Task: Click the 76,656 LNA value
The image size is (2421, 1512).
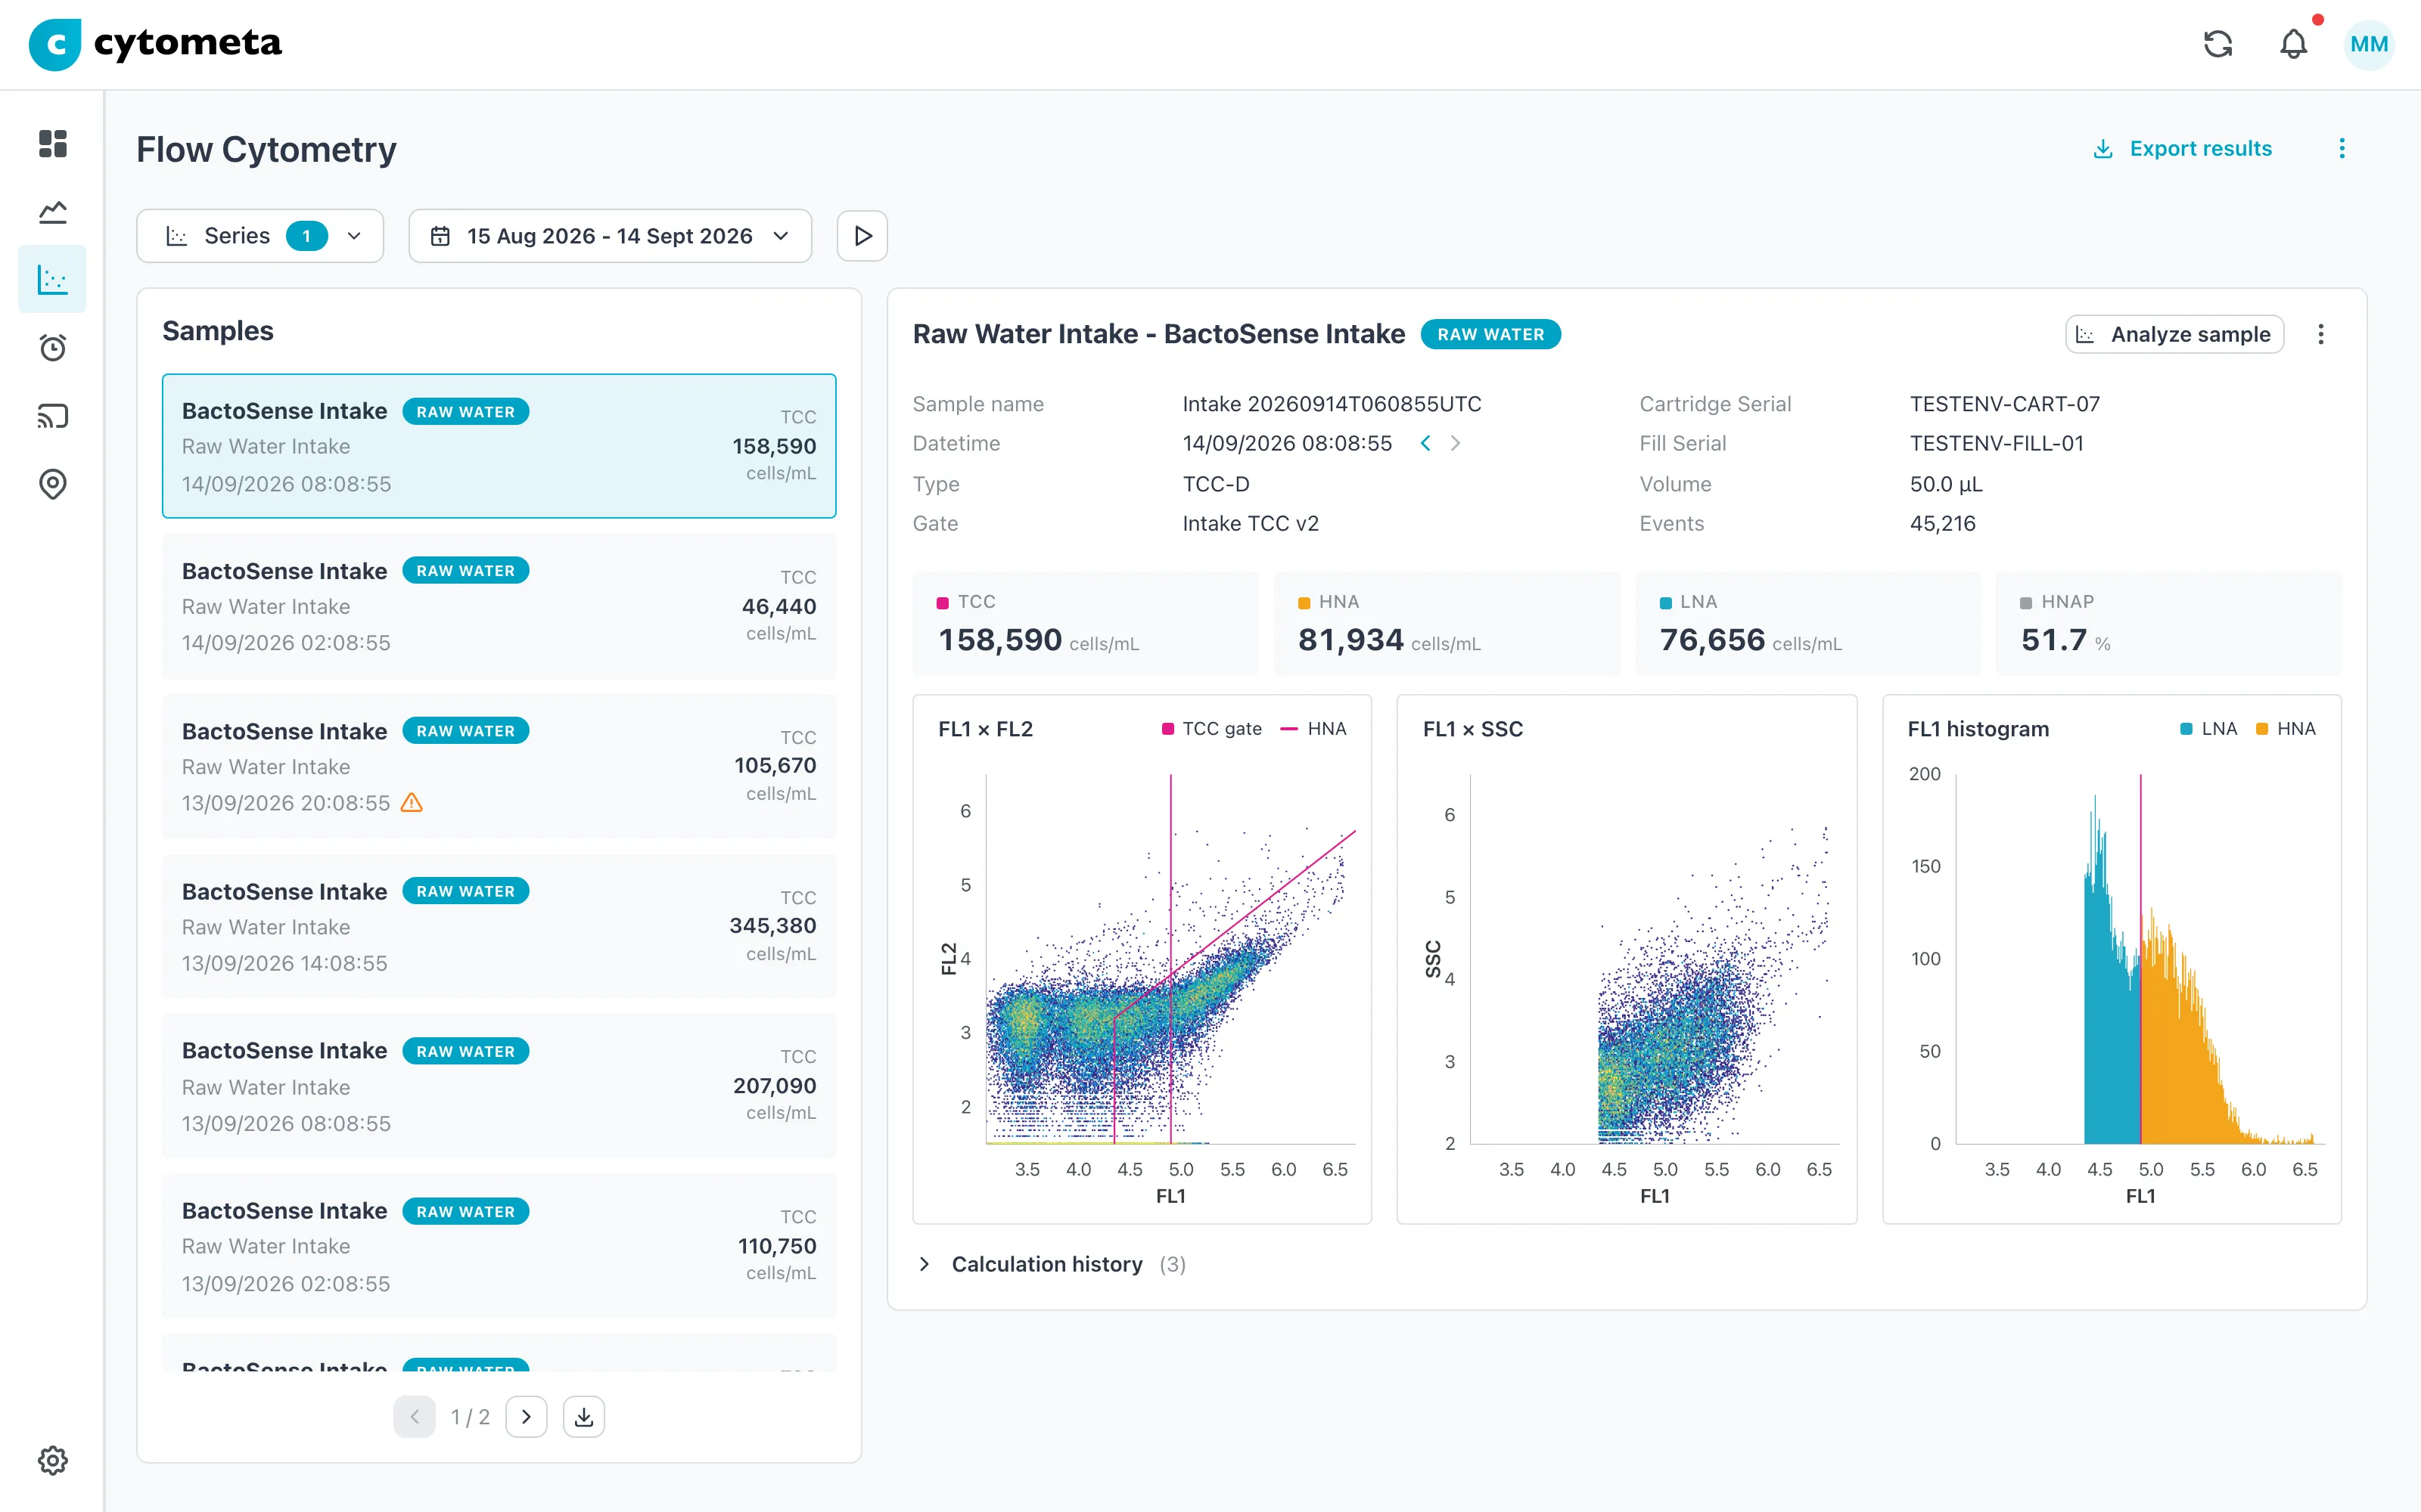Action: tap(1711, 640)
